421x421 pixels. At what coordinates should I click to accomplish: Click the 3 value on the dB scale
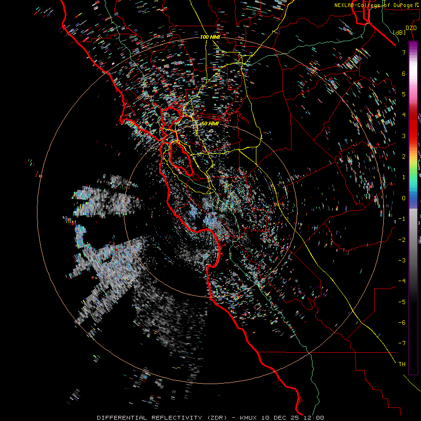(404, 136)
